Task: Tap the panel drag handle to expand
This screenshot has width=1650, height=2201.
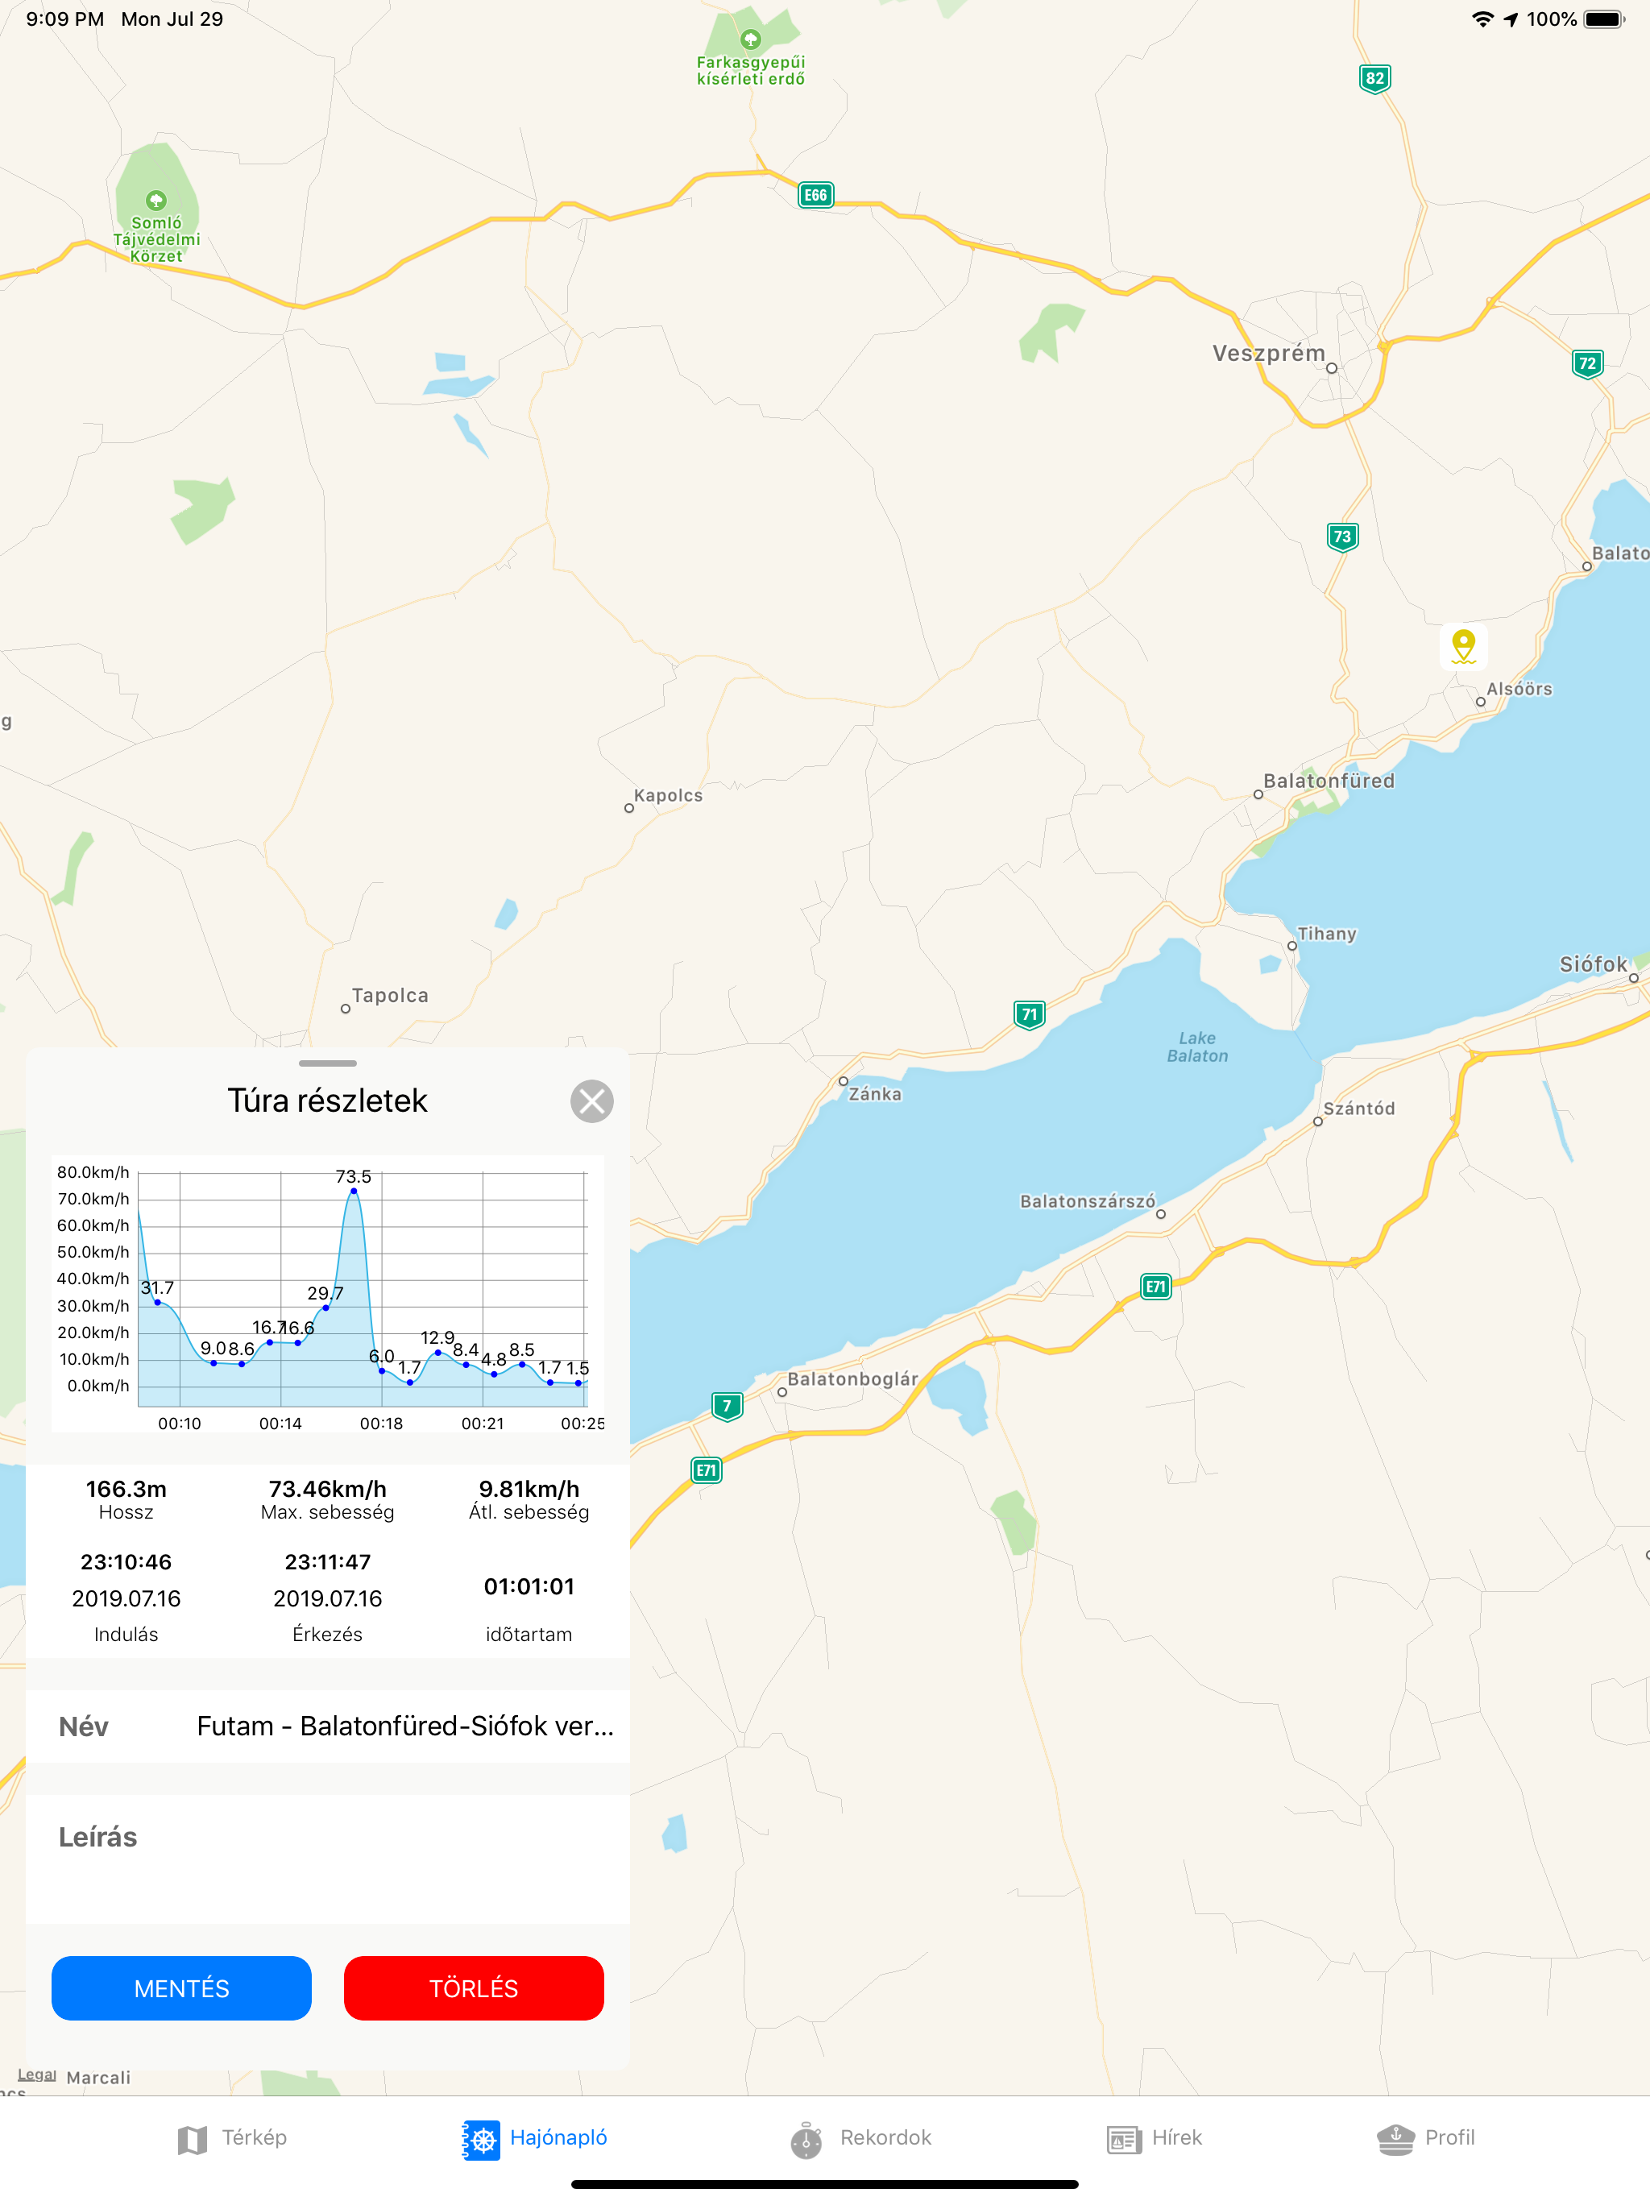Action: [327, 1063]
